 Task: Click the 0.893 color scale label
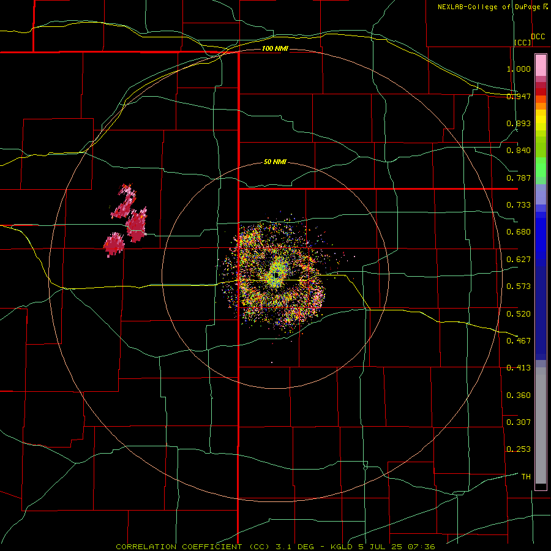(x=519, y=123)
